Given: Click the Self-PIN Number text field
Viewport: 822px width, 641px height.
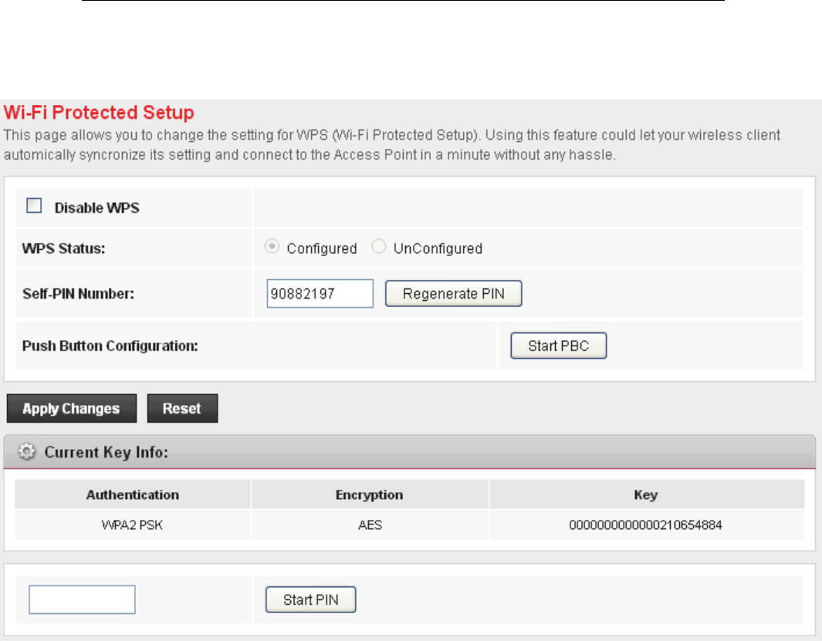Looking at the screenshot, I should click(320, 294).
